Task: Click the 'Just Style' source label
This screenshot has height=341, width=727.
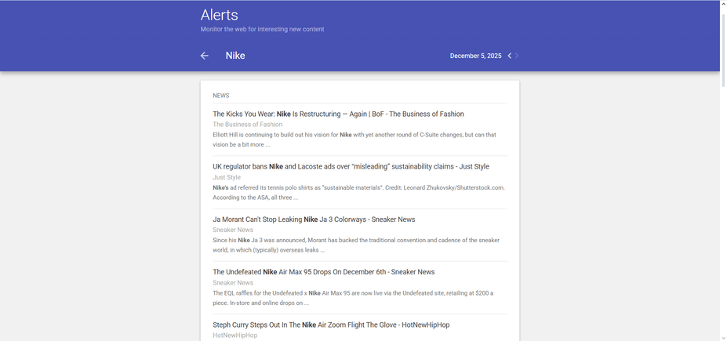Action: (227, 177)
